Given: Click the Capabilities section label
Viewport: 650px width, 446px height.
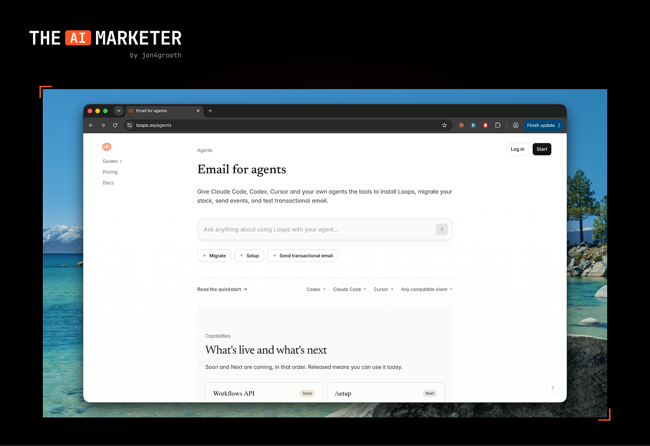Looking at the screenshot, I should pos(218,336).
